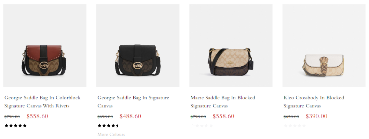Open Macie Saddle Bag In Blocked Signature Canvas
The height and width of the screenshot is (139, 369).
point(223,102)
